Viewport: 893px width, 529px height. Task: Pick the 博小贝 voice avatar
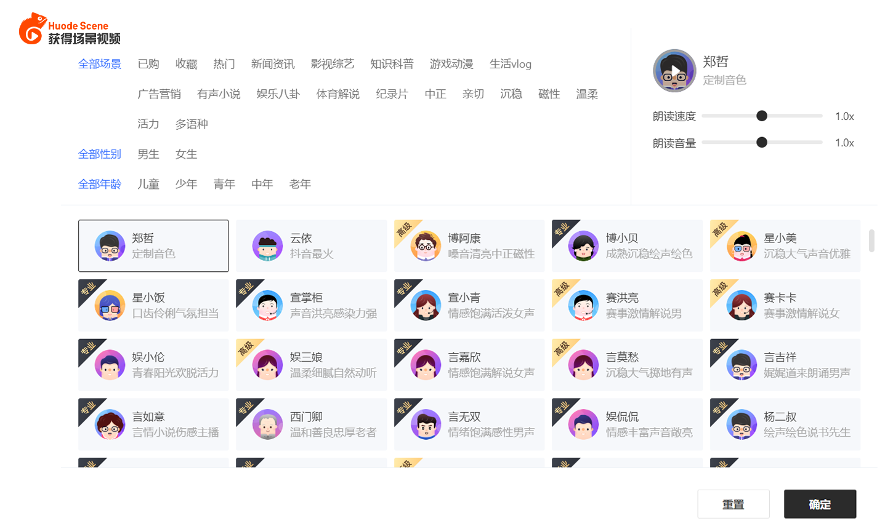[583, 246]
